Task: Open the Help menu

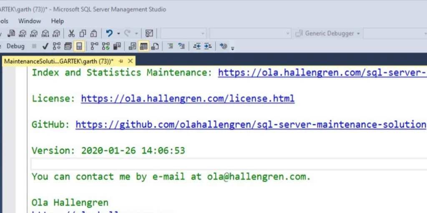Action: click(x=58, y=21)
